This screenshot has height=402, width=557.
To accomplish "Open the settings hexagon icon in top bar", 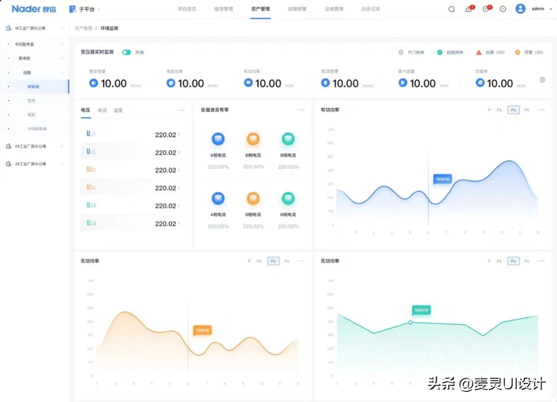I will (x=503, y=9).
